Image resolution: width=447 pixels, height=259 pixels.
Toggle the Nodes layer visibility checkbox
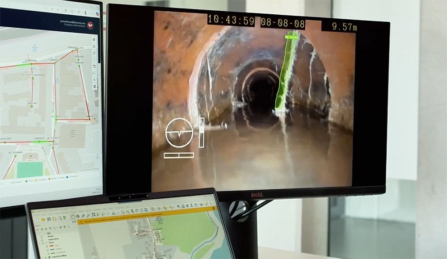(42, 236)
